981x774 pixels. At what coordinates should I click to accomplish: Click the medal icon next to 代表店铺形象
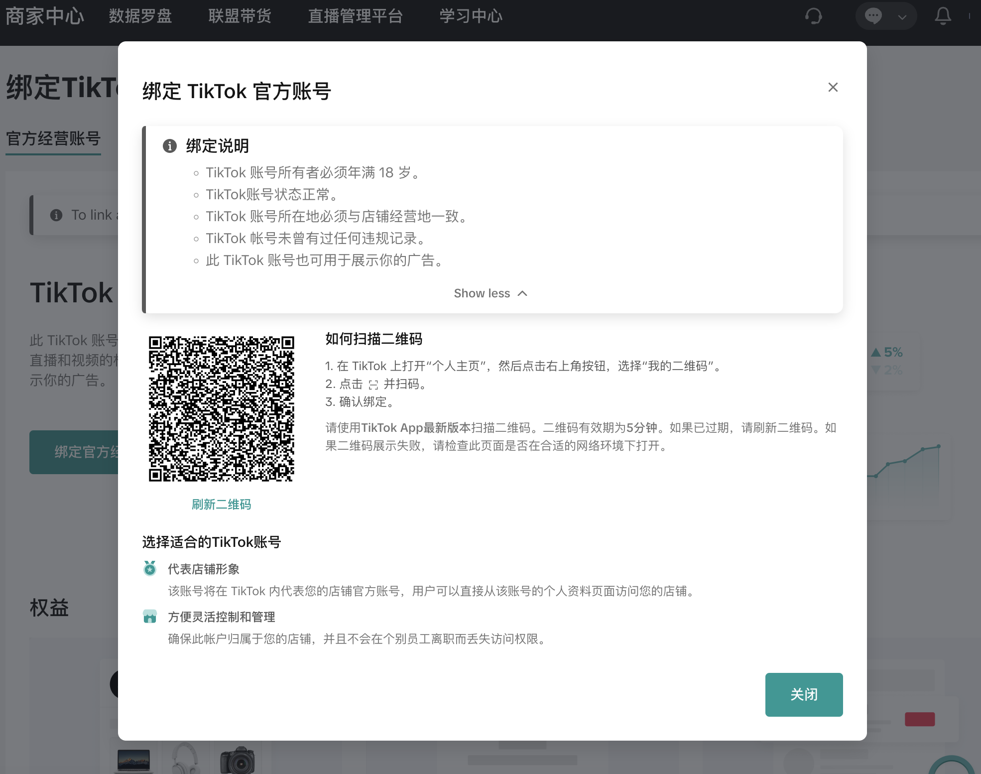pos(150,568)
